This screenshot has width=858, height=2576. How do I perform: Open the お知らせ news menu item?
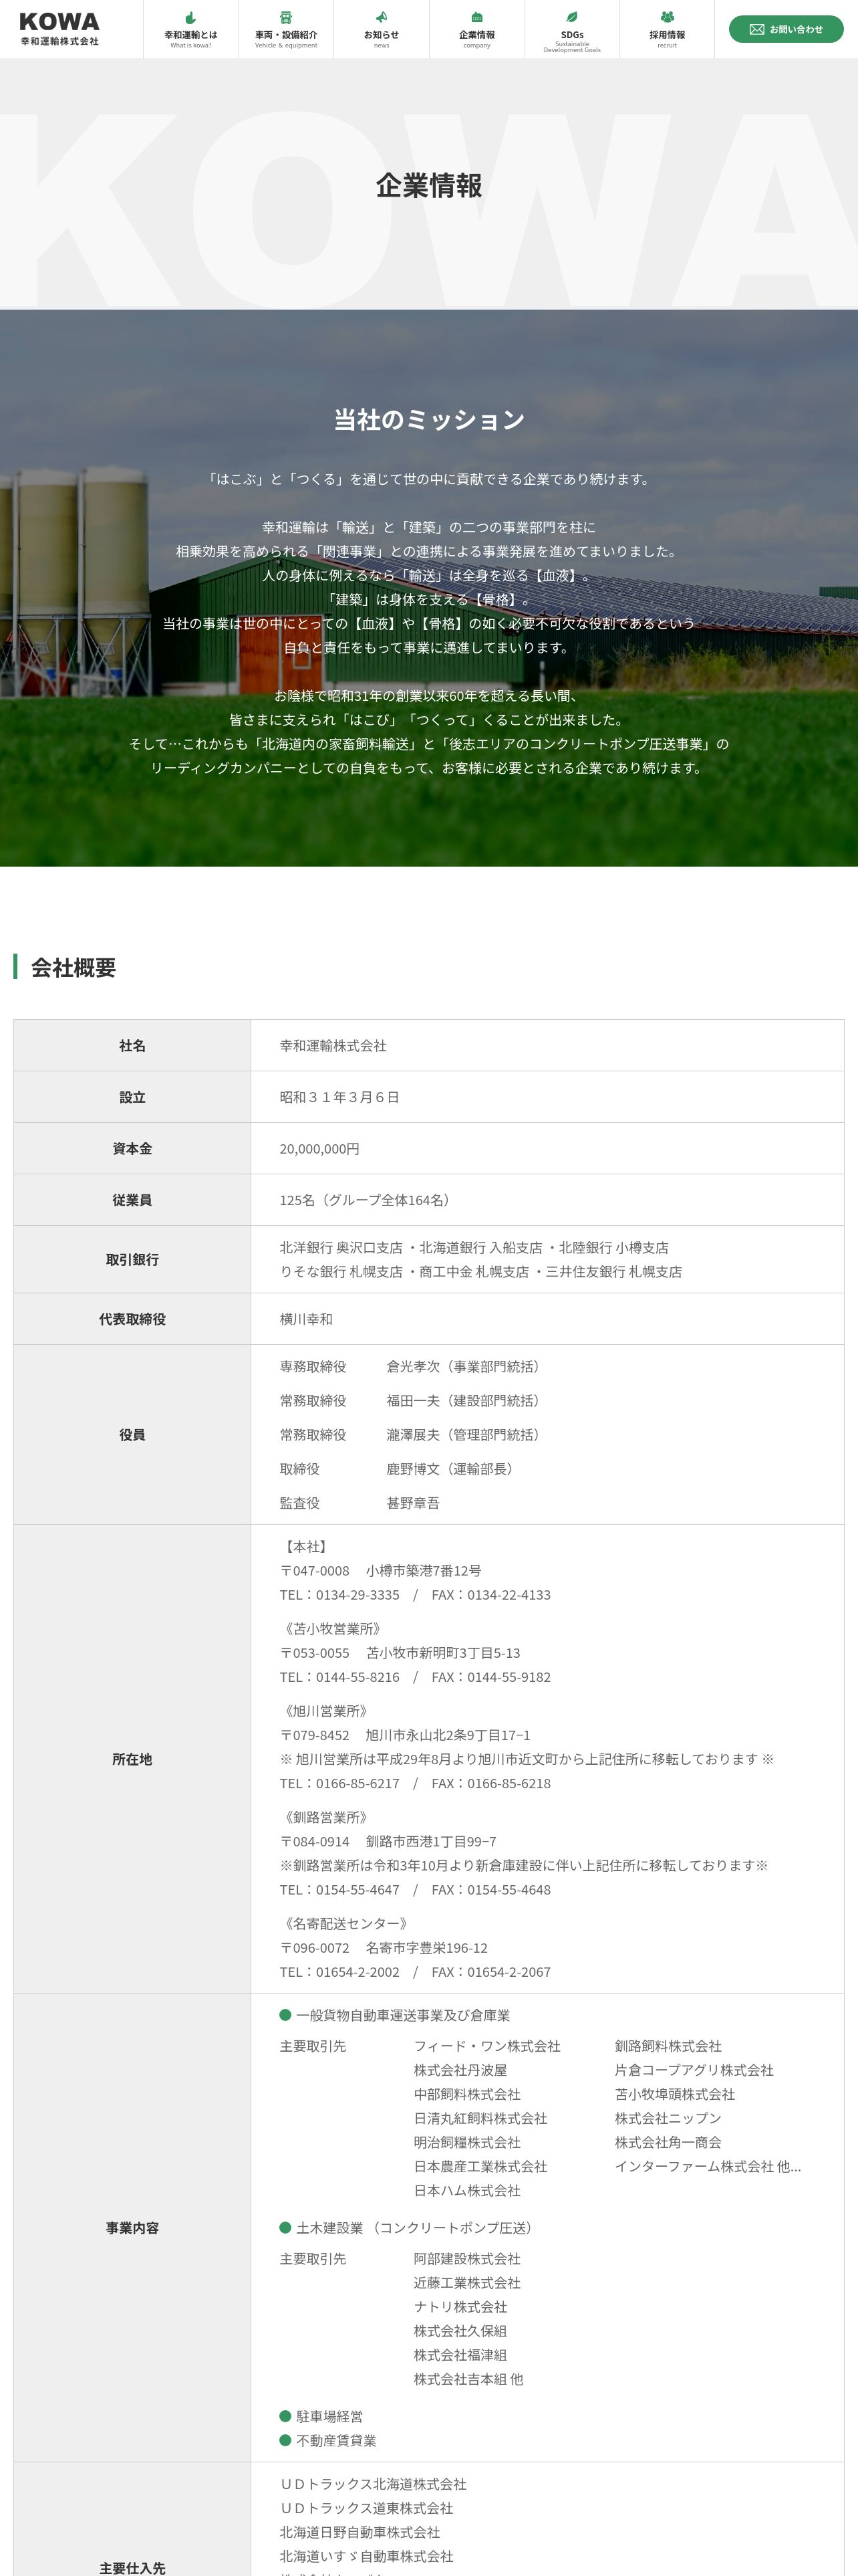pos(382,29)
